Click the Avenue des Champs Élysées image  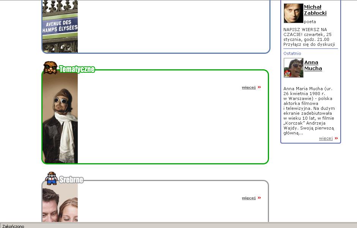(x=60, y=26)
